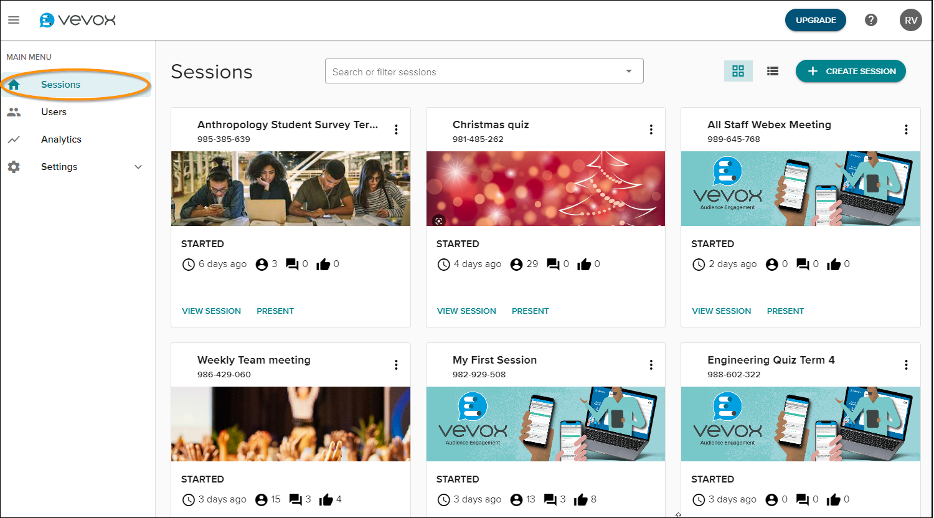
Task: View session for Anthropology Student Survey
Action: click(211, 311)
